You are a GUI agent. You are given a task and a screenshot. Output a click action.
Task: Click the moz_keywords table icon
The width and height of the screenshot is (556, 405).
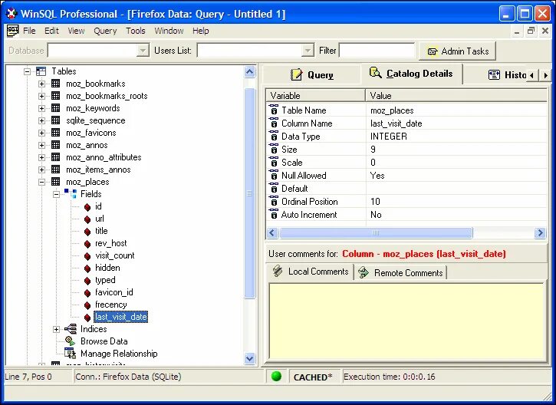(x=56, y=108)
